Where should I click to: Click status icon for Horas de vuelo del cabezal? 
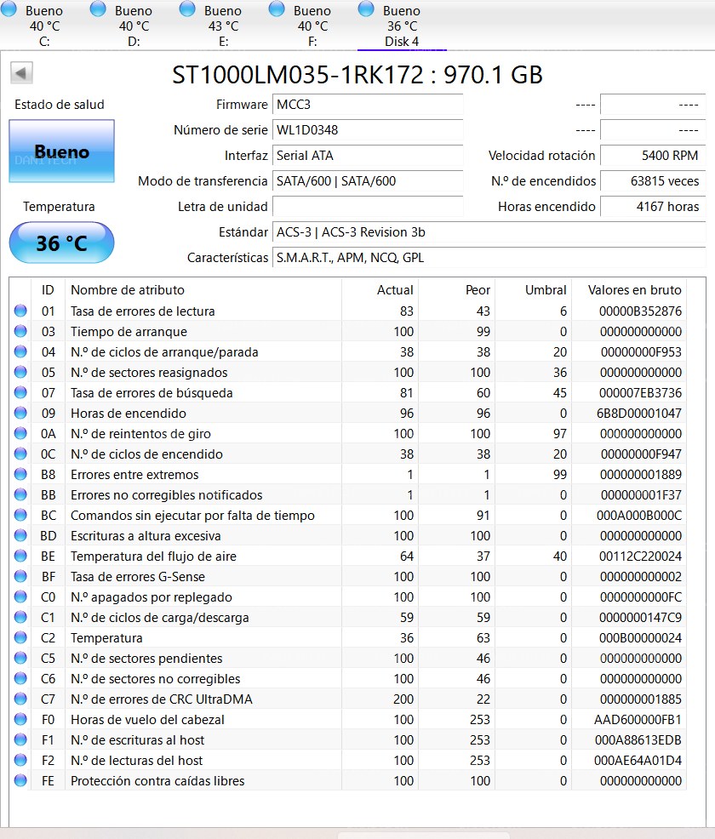coord(20,719)
